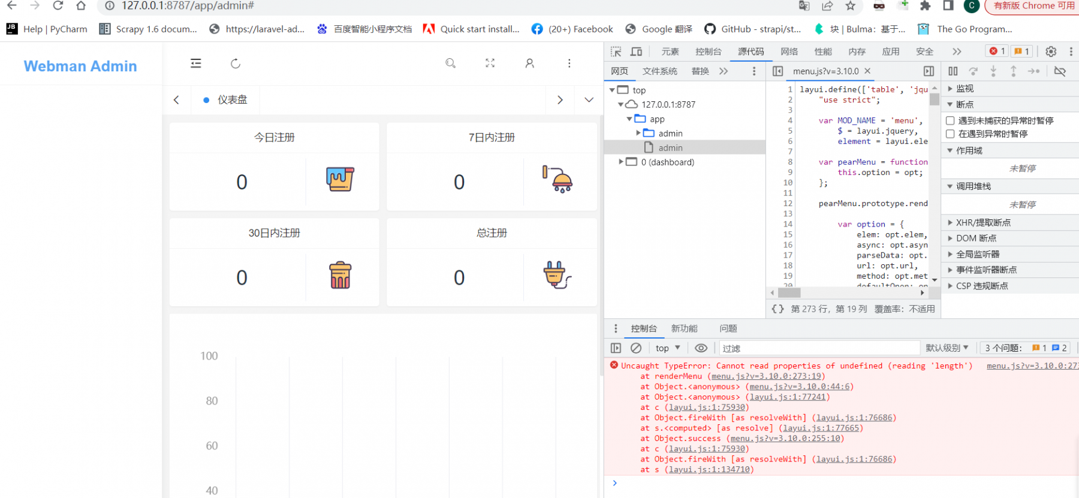Switch to the 网络 DevTools tab
Image resolution: width=1079 pixels, height=498 pixels.
pyautogui.click(x=789, y=52)
